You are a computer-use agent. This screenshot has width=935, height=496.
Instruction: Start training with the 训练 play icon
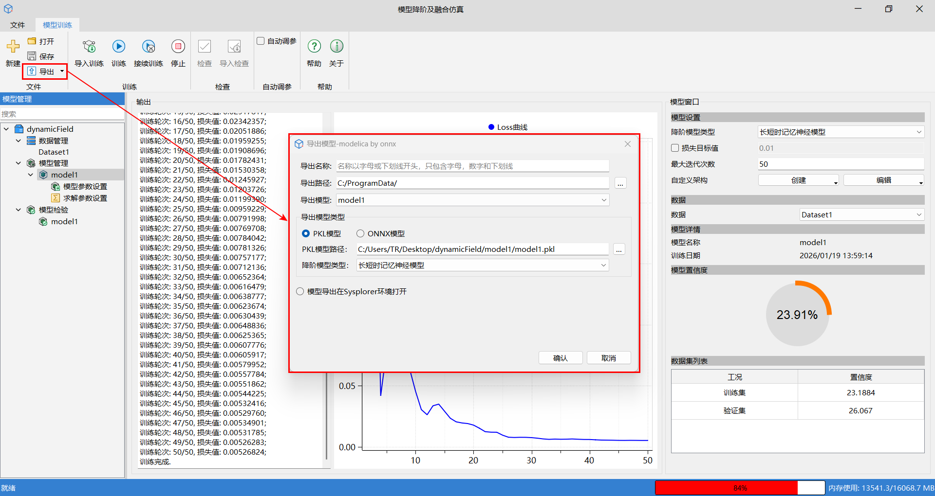tap(118, 47)
